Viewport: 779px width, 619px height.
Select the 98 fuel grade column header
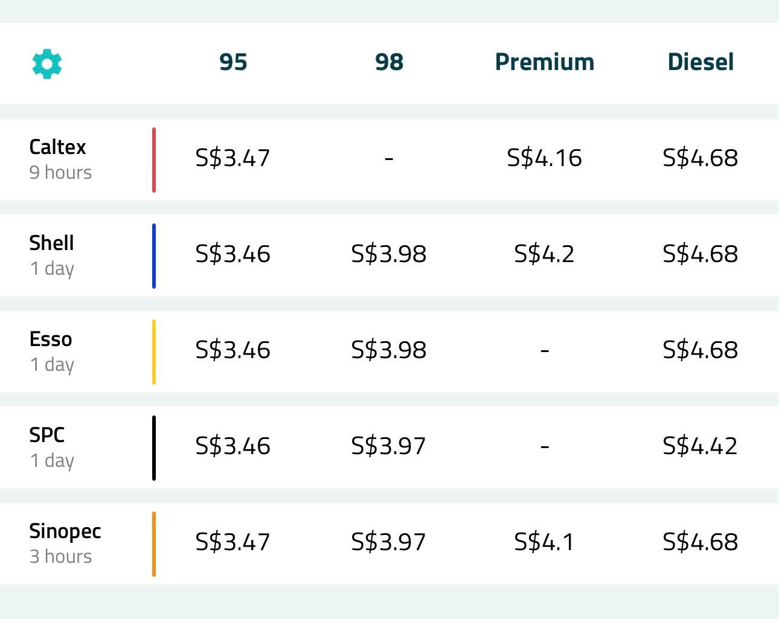point(389,62)
